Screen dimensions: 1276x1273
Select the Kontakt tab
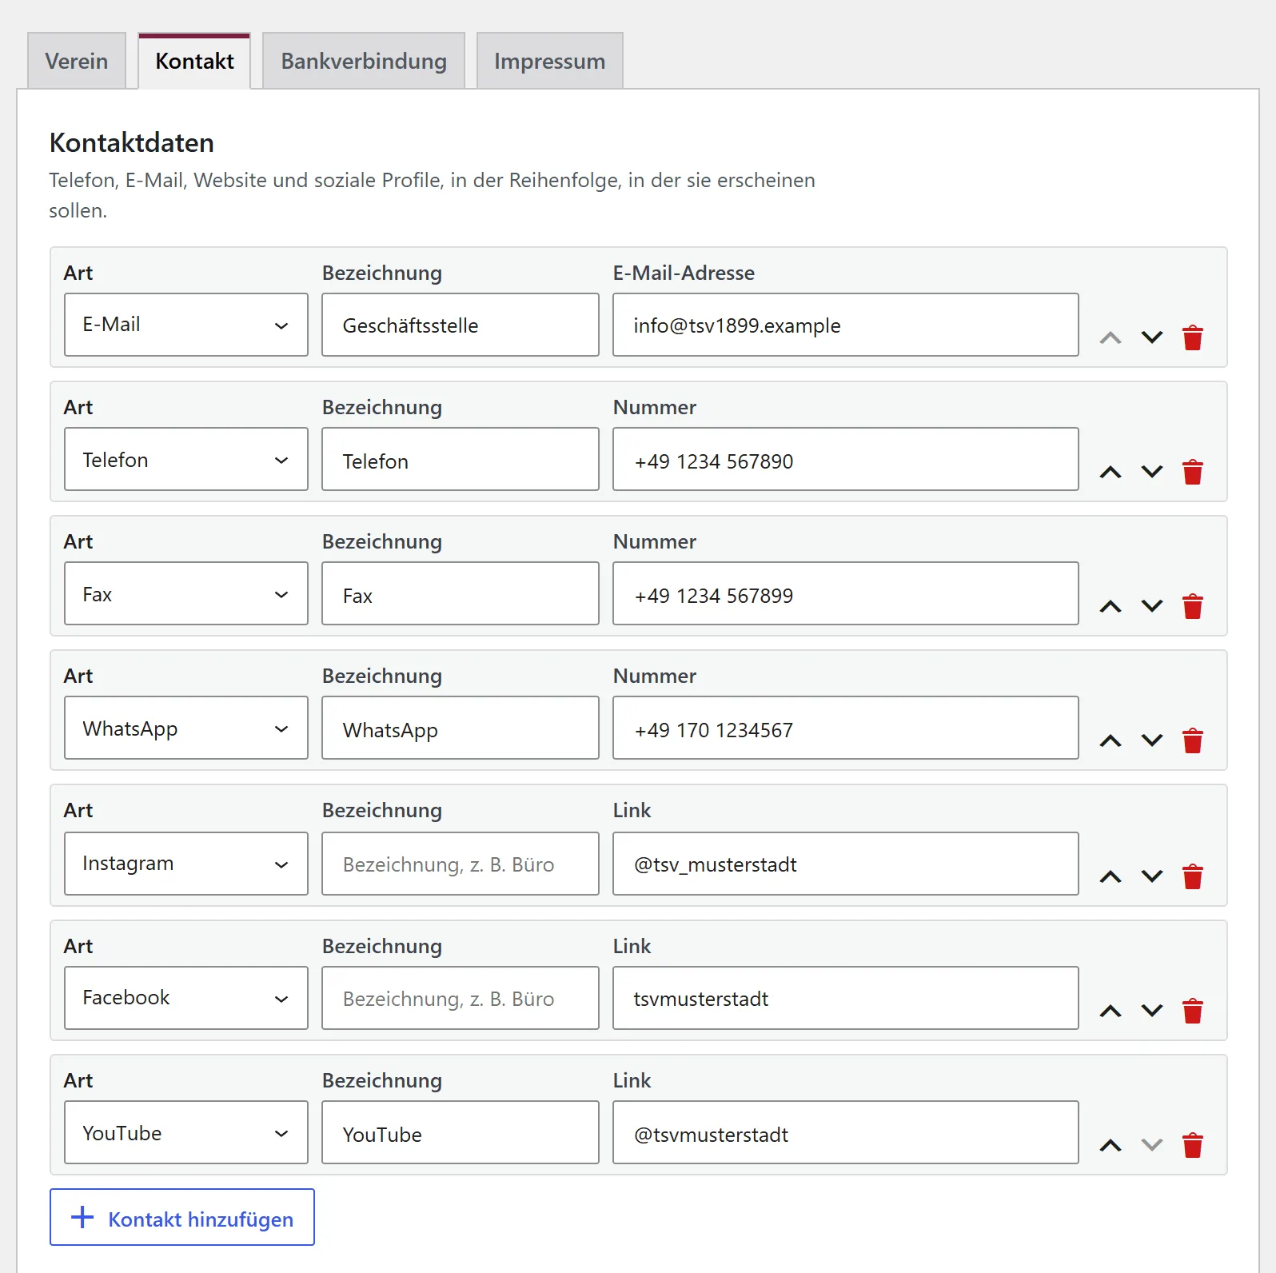(194, 61)
